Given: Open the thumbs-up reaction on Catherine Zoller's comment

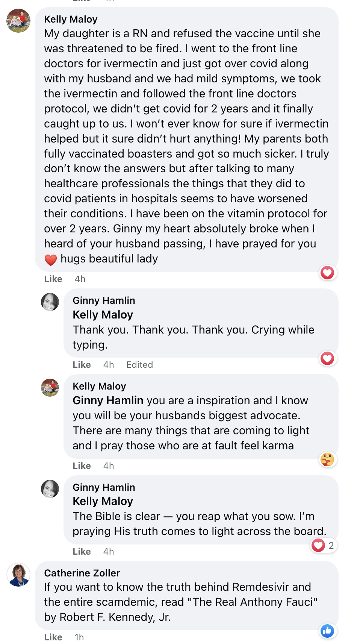Looking at the screenshot, I should click(327, 631).
